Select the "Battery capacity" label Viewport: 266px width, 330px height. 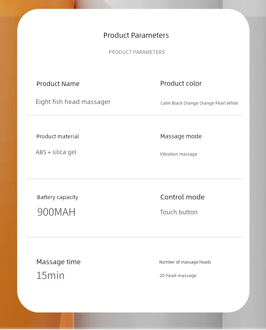click(58, 197)
